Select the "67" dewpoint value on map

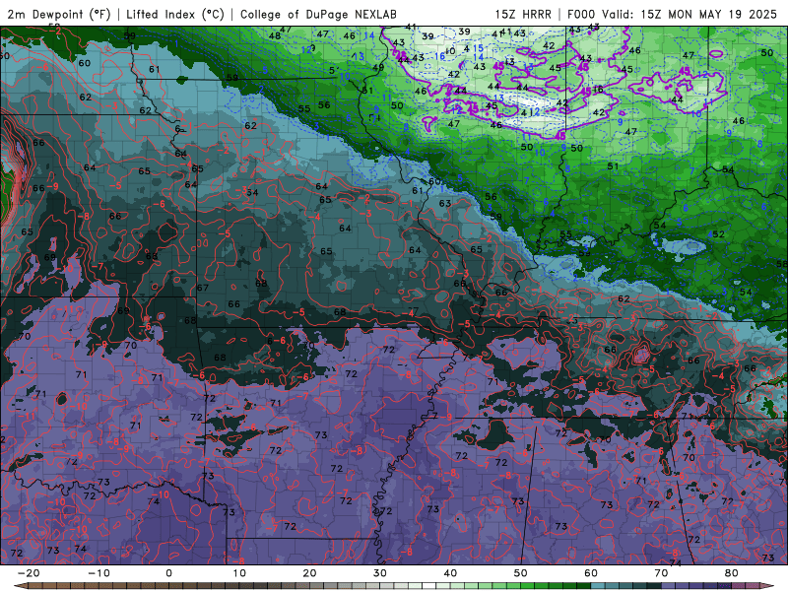[203, 288]
